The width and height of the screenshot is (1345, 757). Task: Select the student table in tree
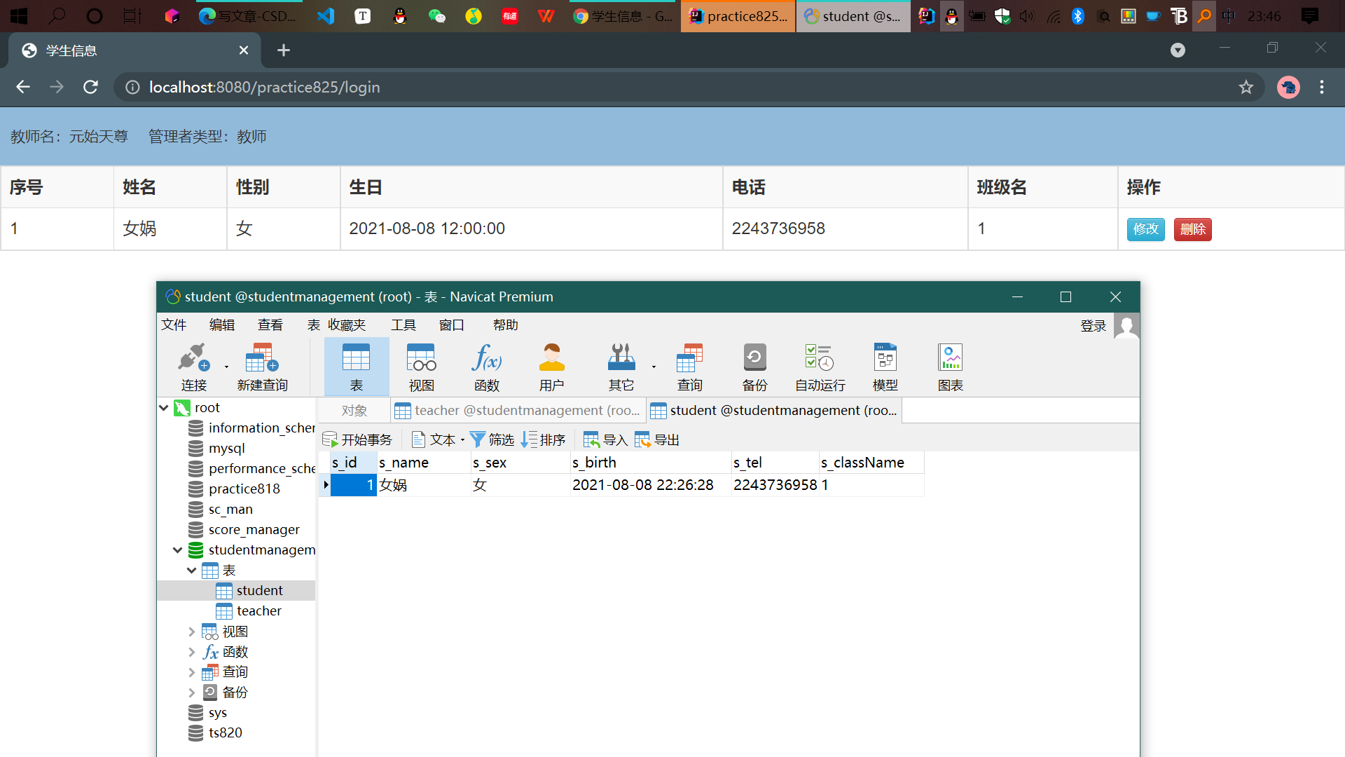click(x=259, y=591)
